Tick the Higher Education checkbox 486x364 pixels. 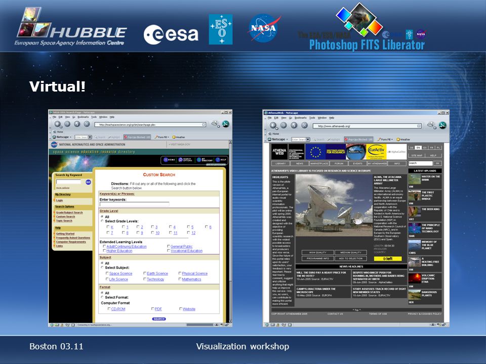pyautogui.click(x=104, y=251)
